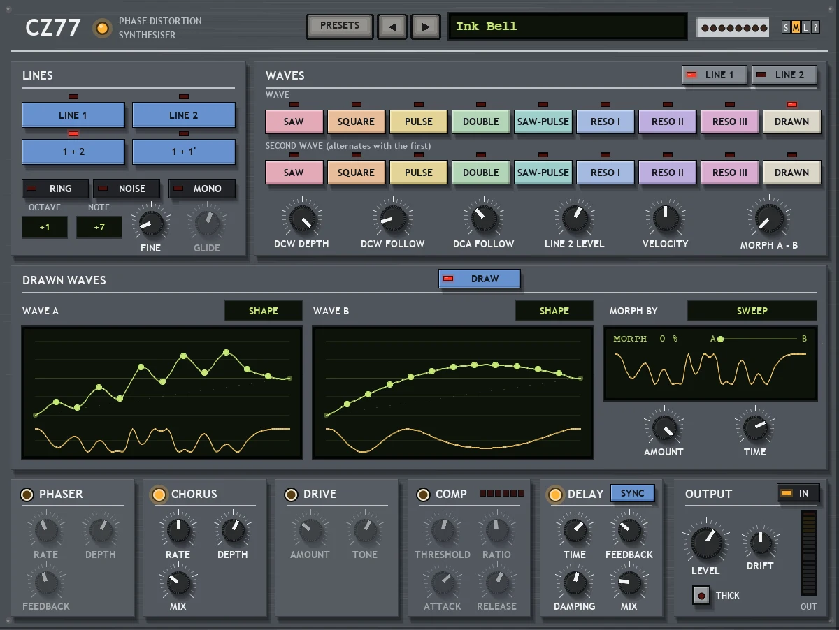Viewport: 839px width, 630px height.
Task: Toggle the delay SYNC button
Action: 633,493
